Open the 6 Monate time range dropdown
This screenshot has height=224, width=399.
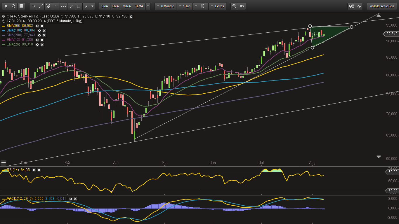point(166,6)
